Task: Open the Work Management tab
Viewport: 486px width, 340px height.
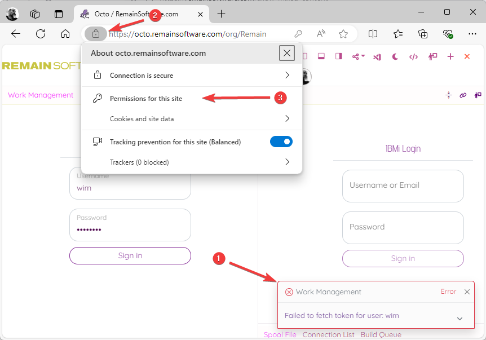Action: click(41, 95)
